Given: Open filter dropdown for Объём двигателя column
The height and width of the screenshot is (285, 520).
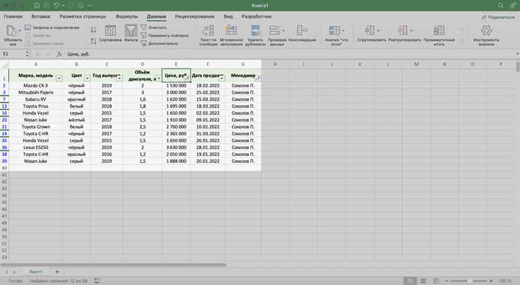Looking at the screenshot, I should [159, 78].
